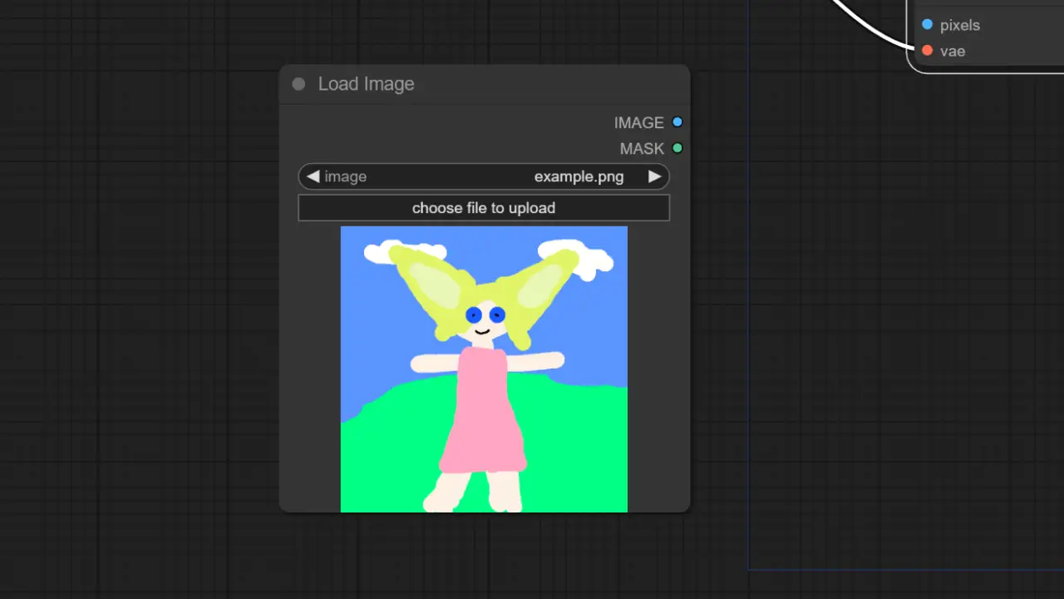Image resolution: width=1064 pixels, height=599 pixels.
Task: Click the MASK output connector dot
Action: (677, 148)
